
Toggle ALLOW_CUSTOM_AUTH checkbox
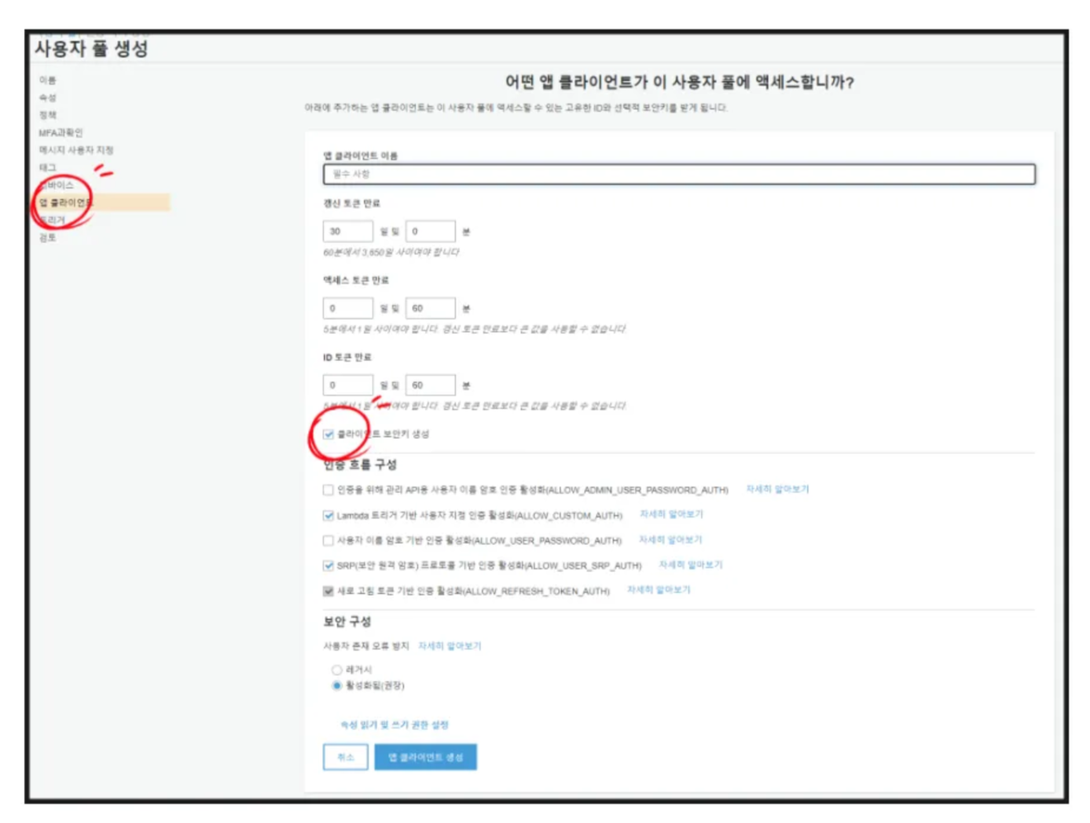click(328, 516)
